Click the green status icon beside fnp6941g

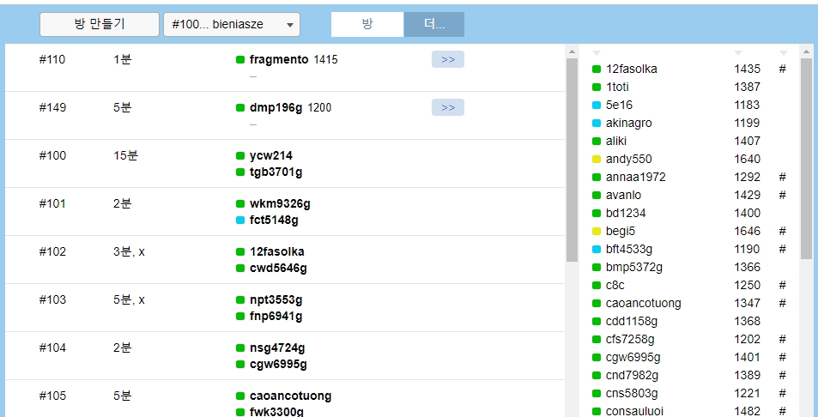click(x=240, y=317)
